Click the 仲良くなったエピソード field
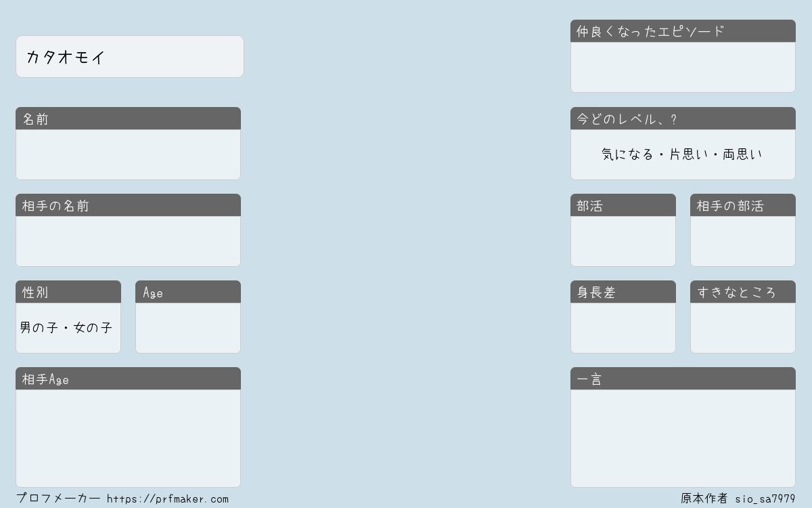The height and width of the screenshot is (508, 812). click(x=683, y=67)
